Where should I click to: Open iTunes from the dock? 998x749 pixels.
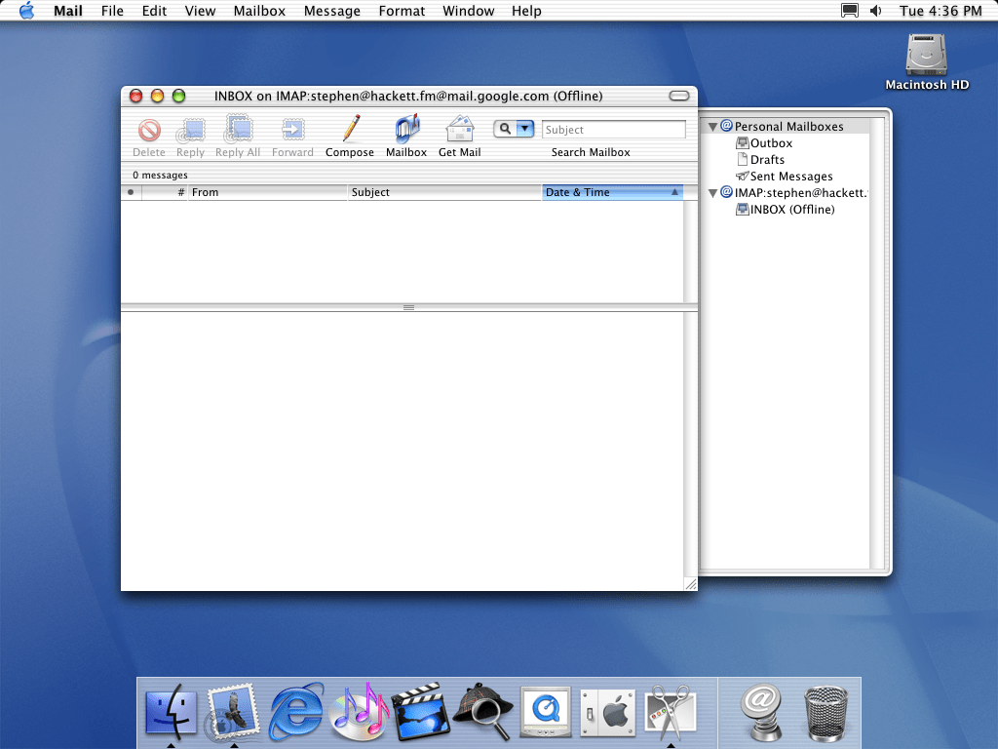360,709
